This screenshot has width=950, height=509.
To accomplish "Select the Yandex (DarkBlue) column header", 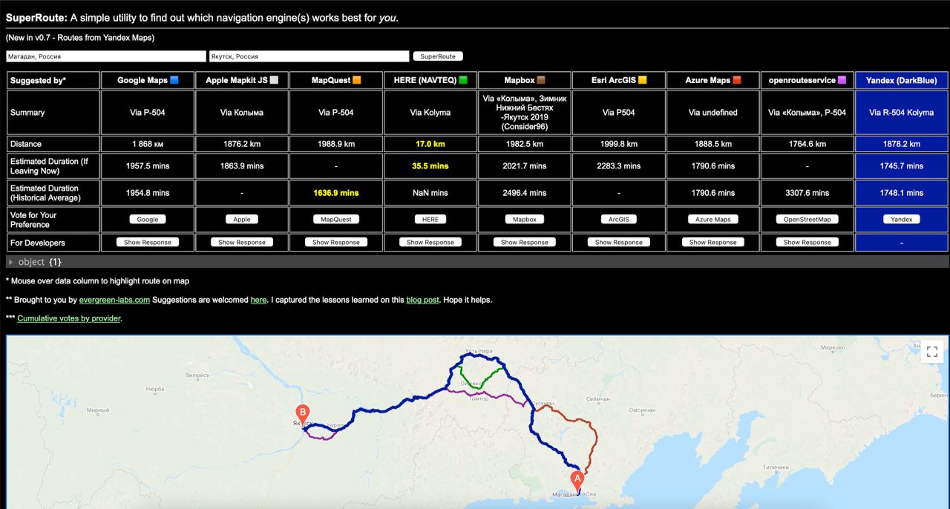I will [902, 80].
